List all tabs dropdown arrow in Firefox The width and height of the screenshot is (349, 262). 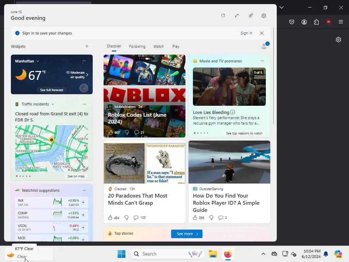tap(281, 8)
